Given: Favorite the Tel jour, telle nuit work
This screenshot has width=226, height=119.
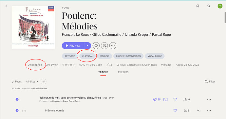Looking at the screenshot, I should (x=175, y=99).
